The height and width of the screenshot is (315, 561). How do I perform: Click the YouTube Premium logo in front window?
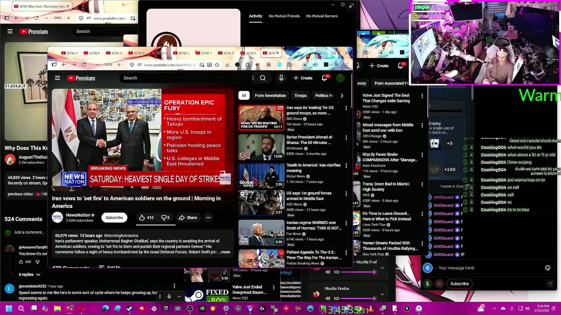coord(81,78)
